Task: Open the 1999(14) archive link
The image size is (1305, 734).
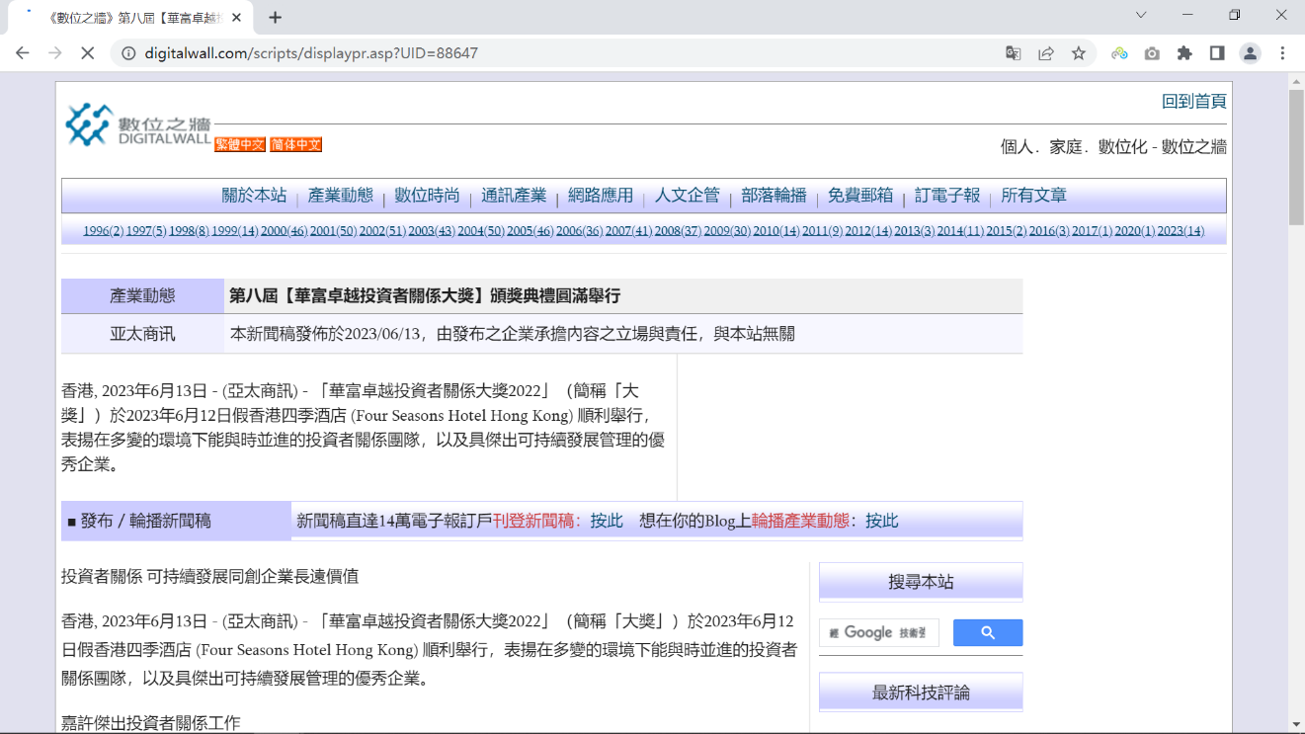Action: (234, 231)
